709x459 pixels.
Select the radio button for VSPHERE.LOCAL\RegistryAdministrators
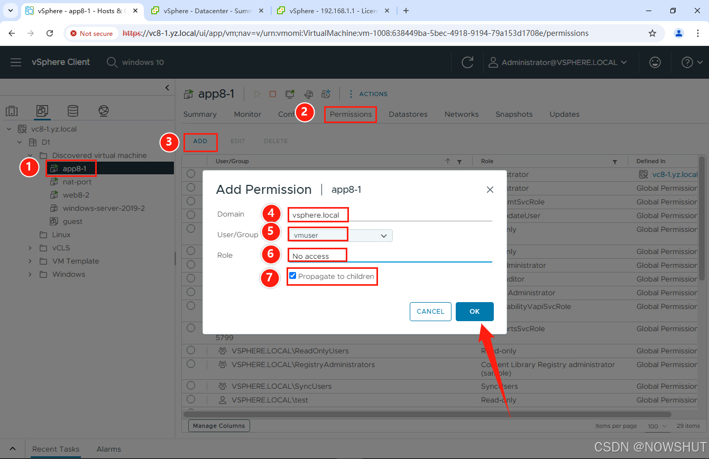[191, 363]
